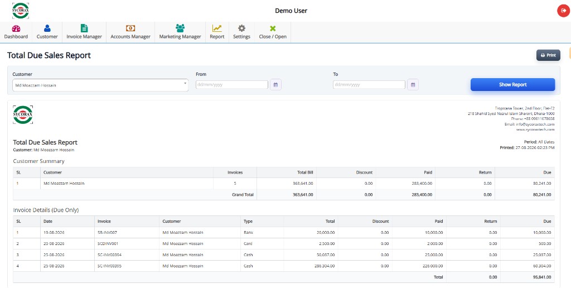Expand the Customer dropdown
571x288 pixels.
tap(100, 85)
